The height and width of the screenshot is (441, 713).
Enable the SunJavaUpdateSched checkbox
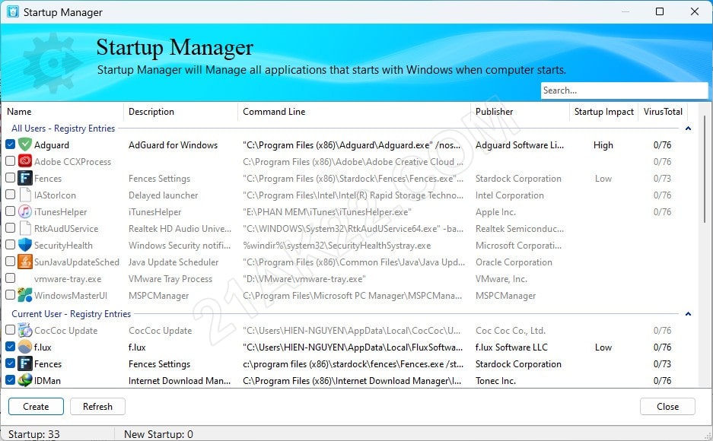click(x=10, y=262)
